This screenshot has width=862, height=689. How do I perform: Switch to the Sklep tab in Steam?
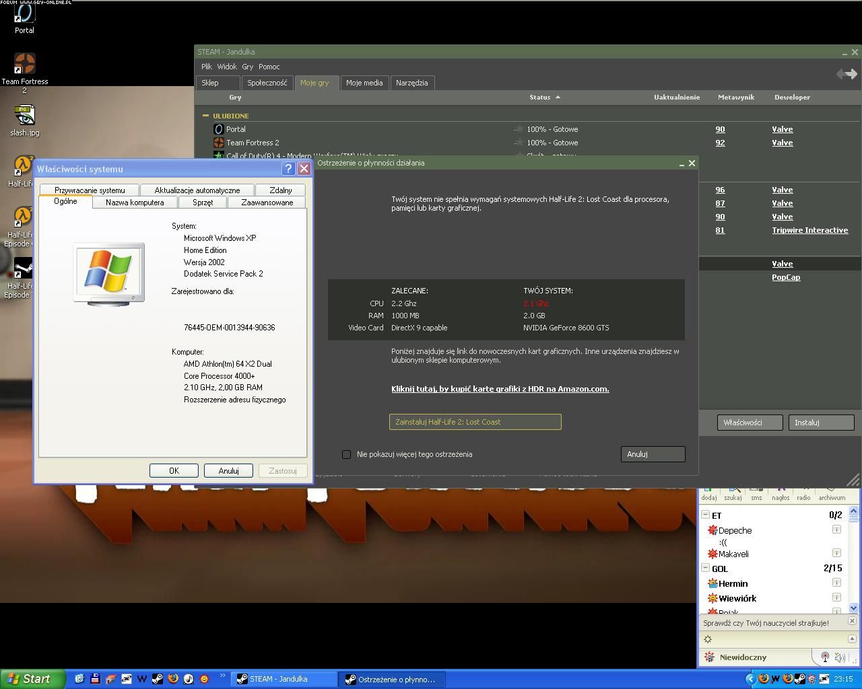pos(218,83)
